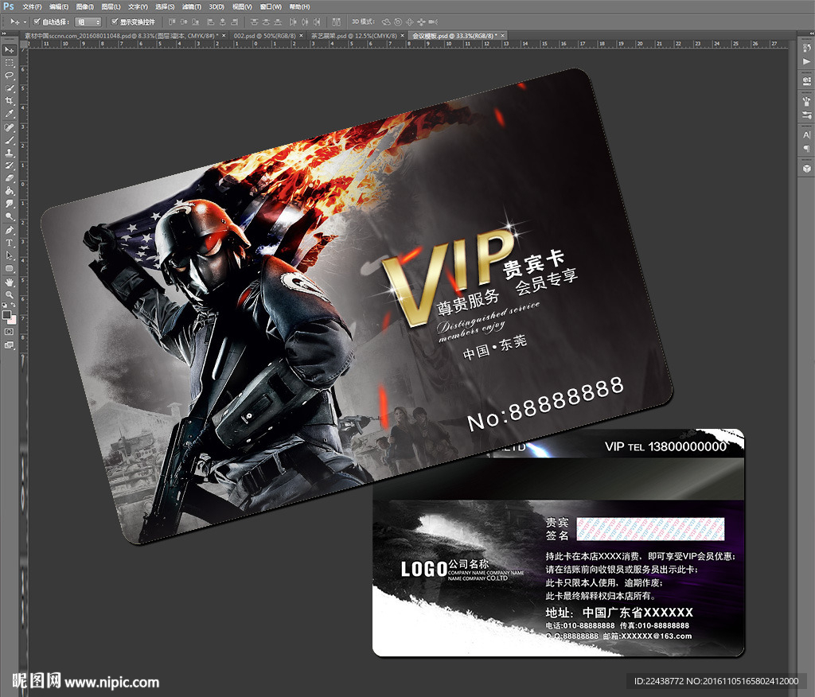Click the align top edges button
815x697 pixels.
[x=172, y=21]
